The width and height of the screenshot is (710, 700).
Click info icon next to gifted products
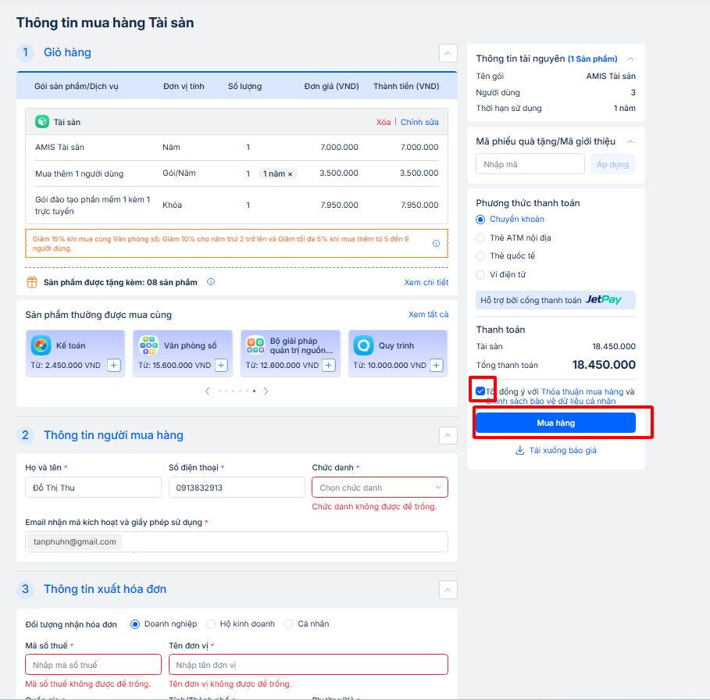211,282
